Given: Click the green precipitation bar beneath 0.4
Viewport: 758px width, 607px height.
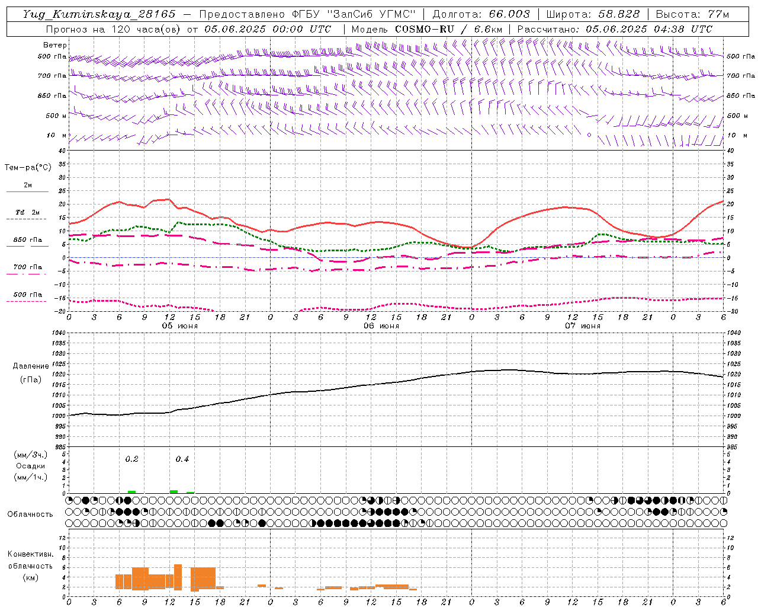Looking at the screenshot, I should (174, 491).
